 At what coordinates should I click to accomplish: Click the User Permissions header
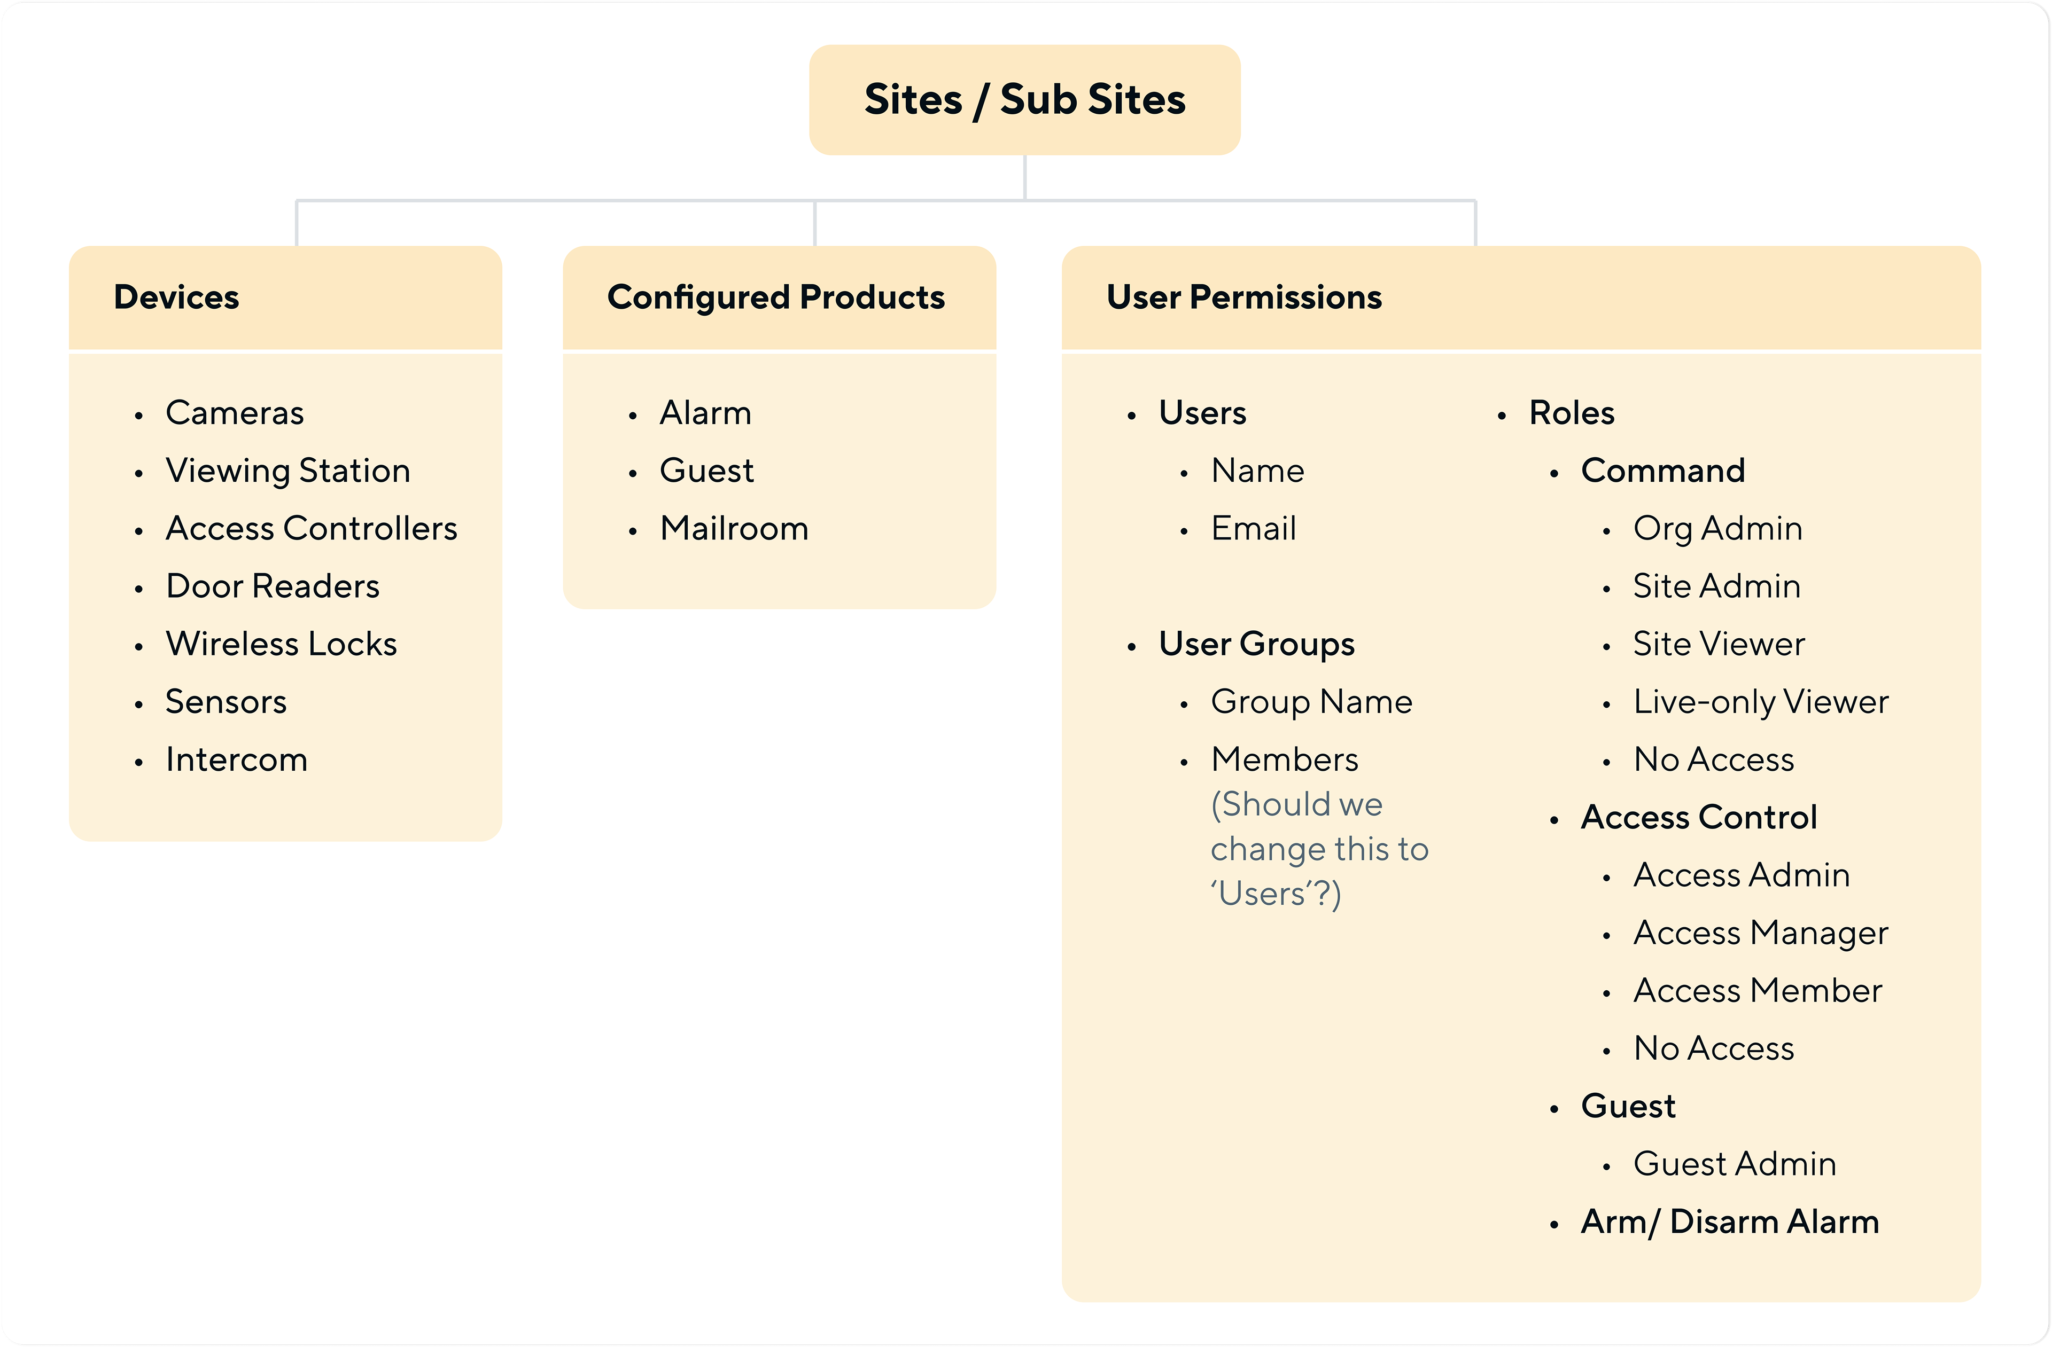tap(1243, 297)
